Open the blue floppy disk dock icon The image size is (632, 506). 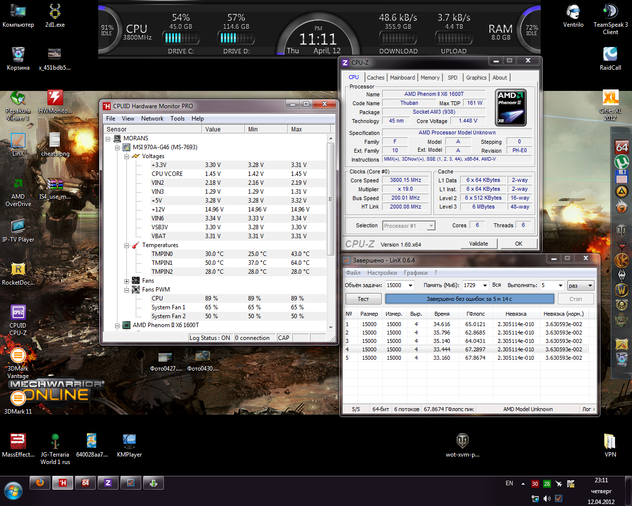pos(622,176)
